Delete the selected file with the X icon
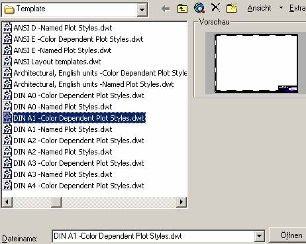 215,8
